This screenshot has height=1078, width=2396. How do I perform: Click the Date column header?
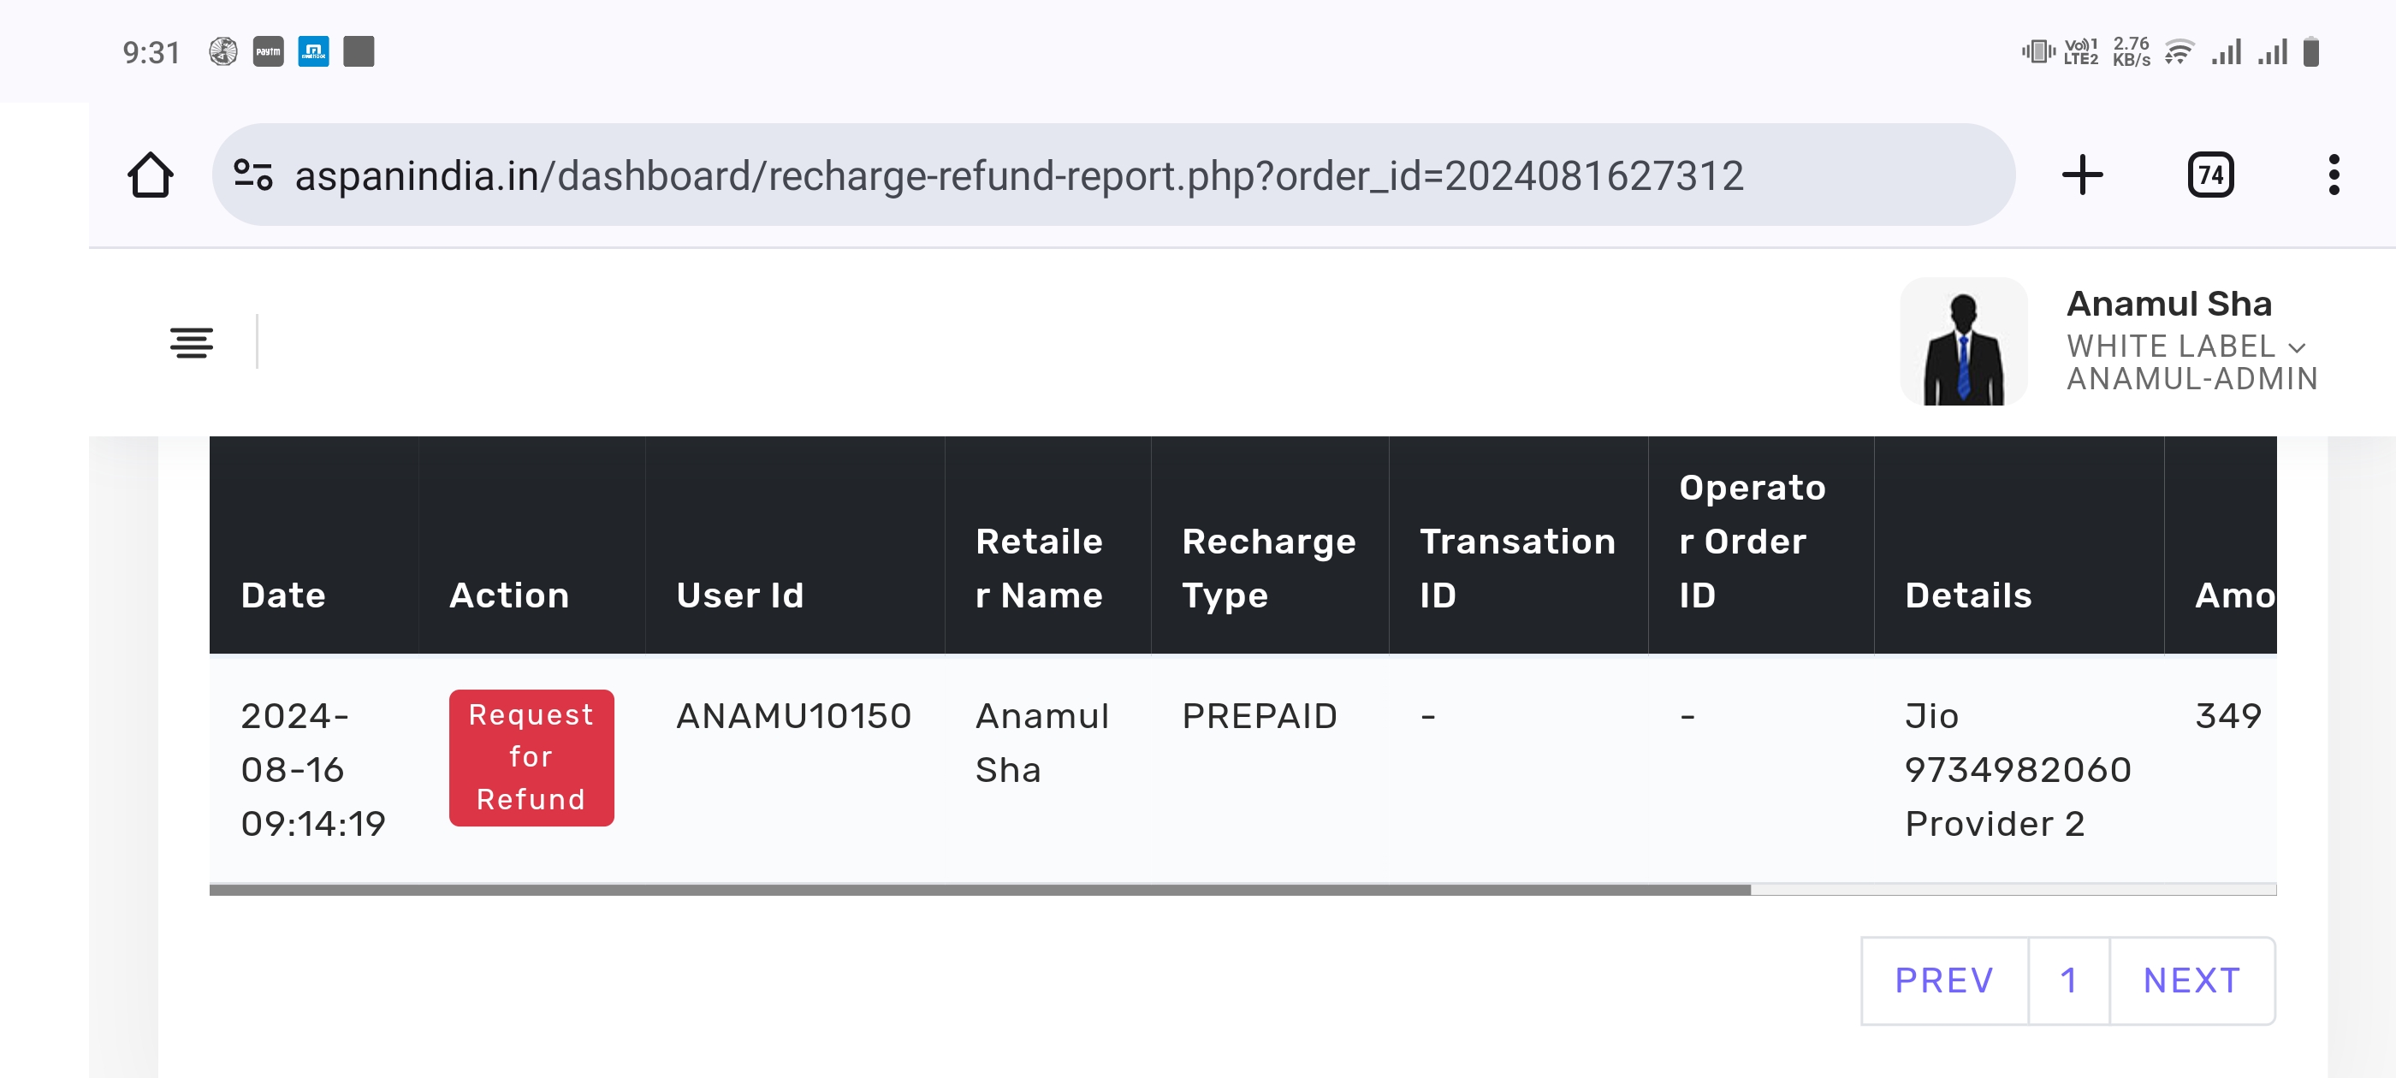284,595
